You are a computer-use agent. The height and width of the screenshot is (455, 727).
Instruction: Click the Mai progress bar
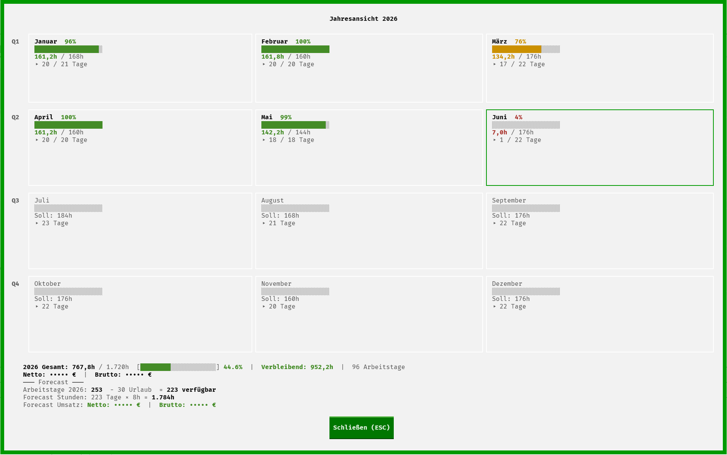point(295,125)
